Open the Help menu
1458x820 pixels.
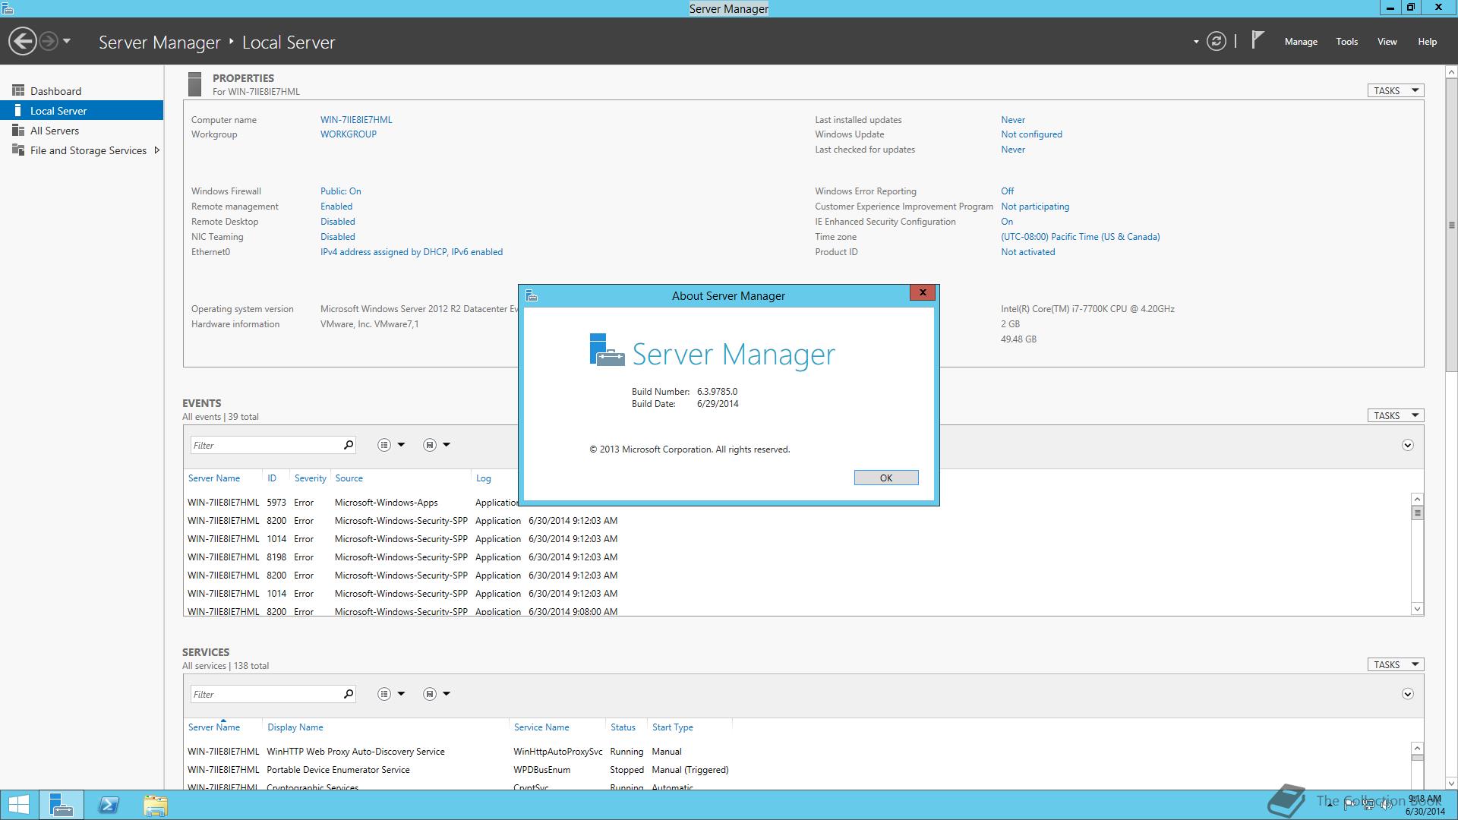(x=1427, y=42)
